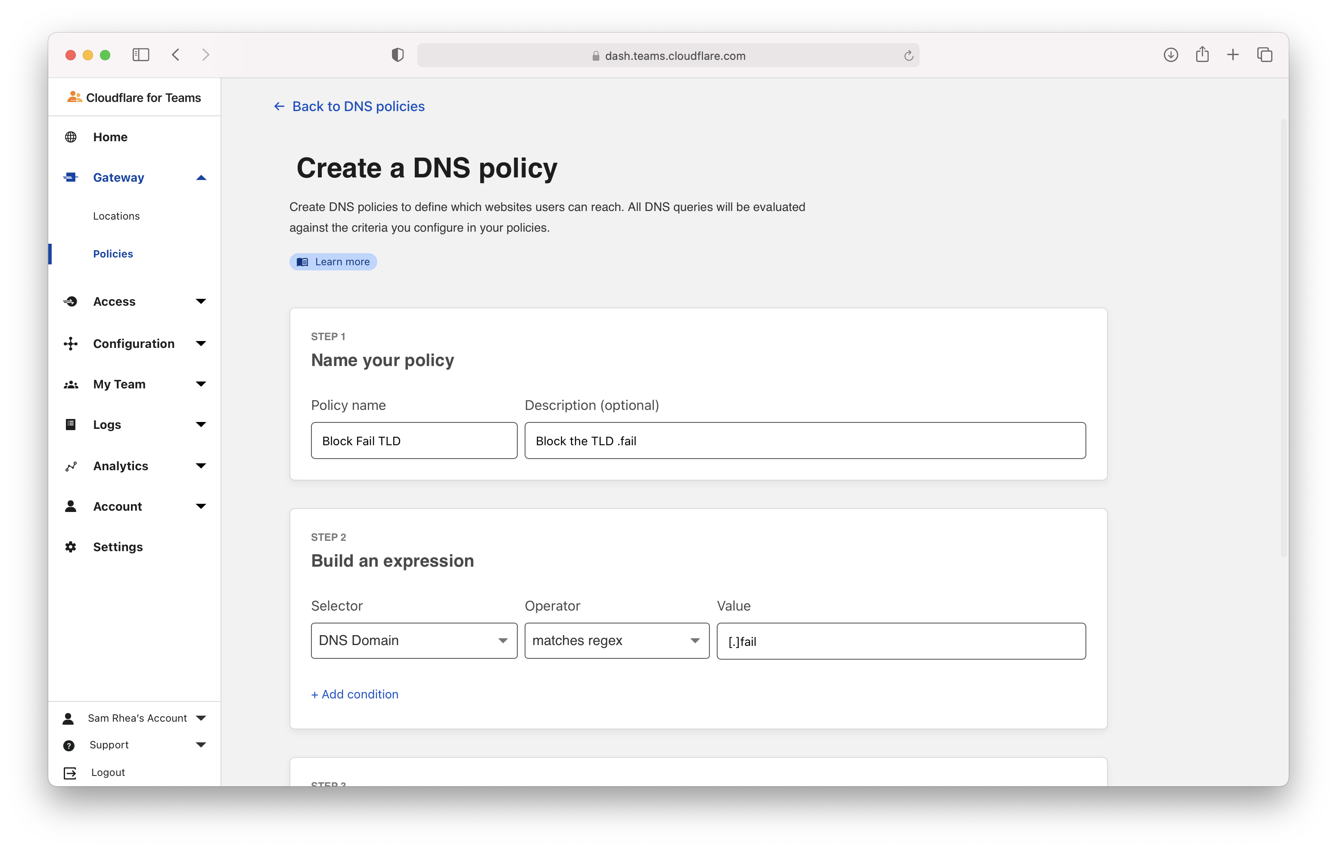1337x850 pixels.
Task: Click the Learn more button
Action: (333, 261)
